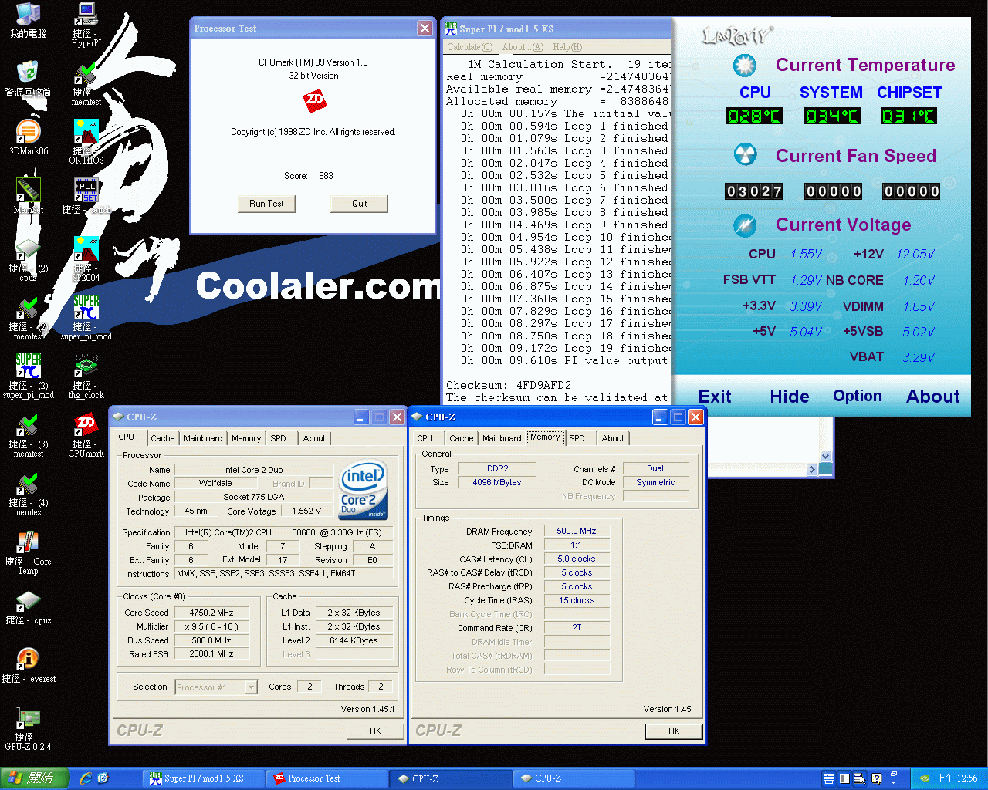Select the HyperPI shortcut icon

pos(86,14)
